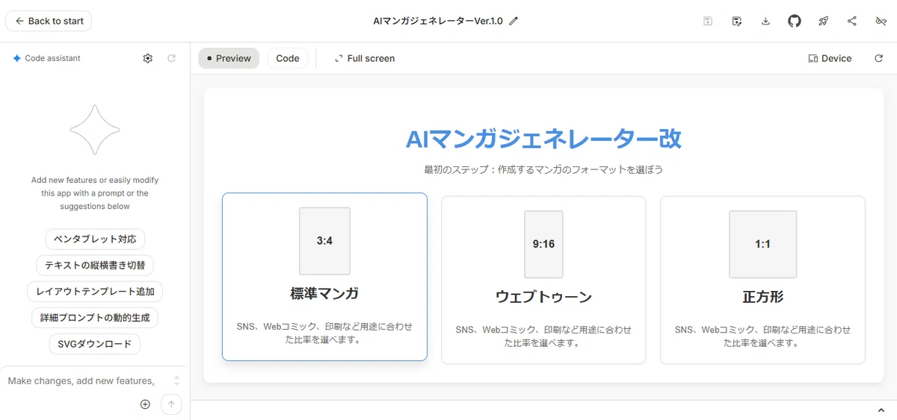897x420 pixels.
Task: Click the Code assistant label
Action: [52, 58]
